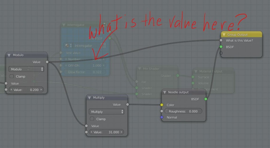Click Group Output green BSDF socket
Viewport: 270px width, 148px height.
[x=221, y=47]
